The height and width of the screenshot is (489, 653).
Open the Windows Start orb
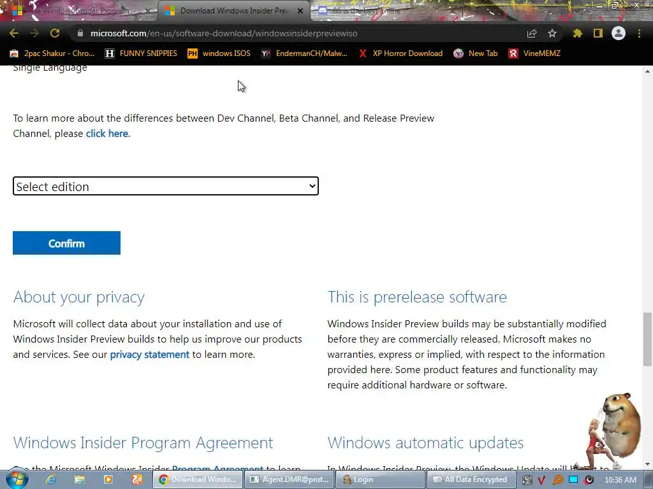click(x=17, y=479)
